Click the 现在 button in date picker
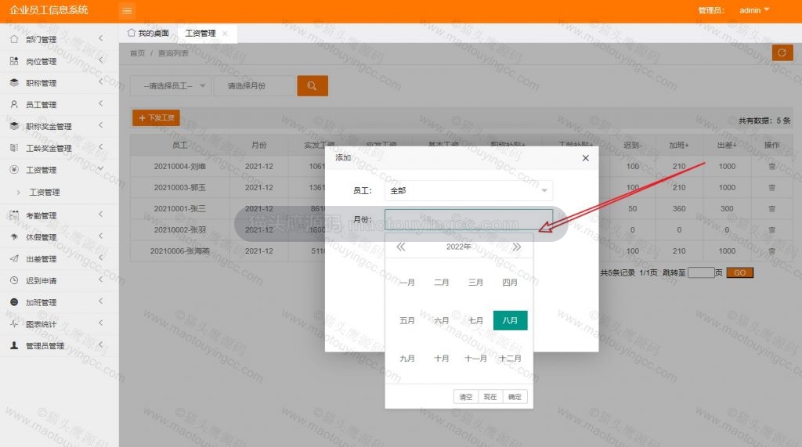Screen dimensions: 802x447 (x=490, y=397)
